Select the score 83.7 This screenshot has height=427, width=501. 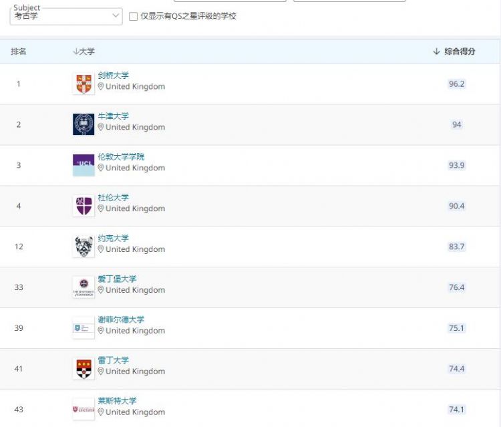tap(457, 247)
